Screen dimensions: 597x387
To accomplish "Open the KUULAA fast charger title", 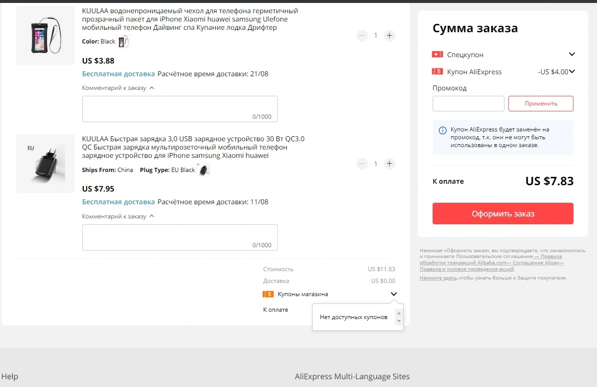I will (x=193, y=147).
